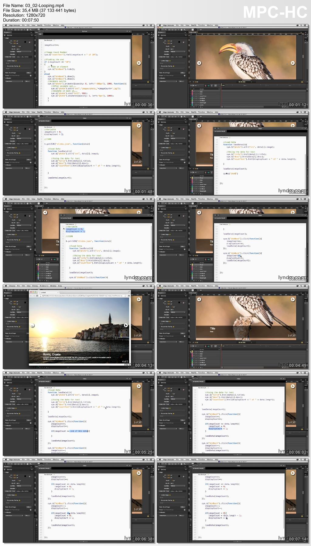Click back arrow on stage in 00:04:49 frame
Image resolution: width=311 pixels, height=546 pixels.
click(x=199, y=299)
